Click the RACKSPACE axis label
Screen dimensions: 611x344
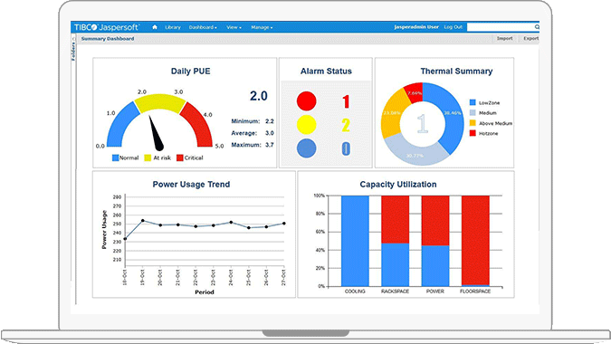[396, 291]
